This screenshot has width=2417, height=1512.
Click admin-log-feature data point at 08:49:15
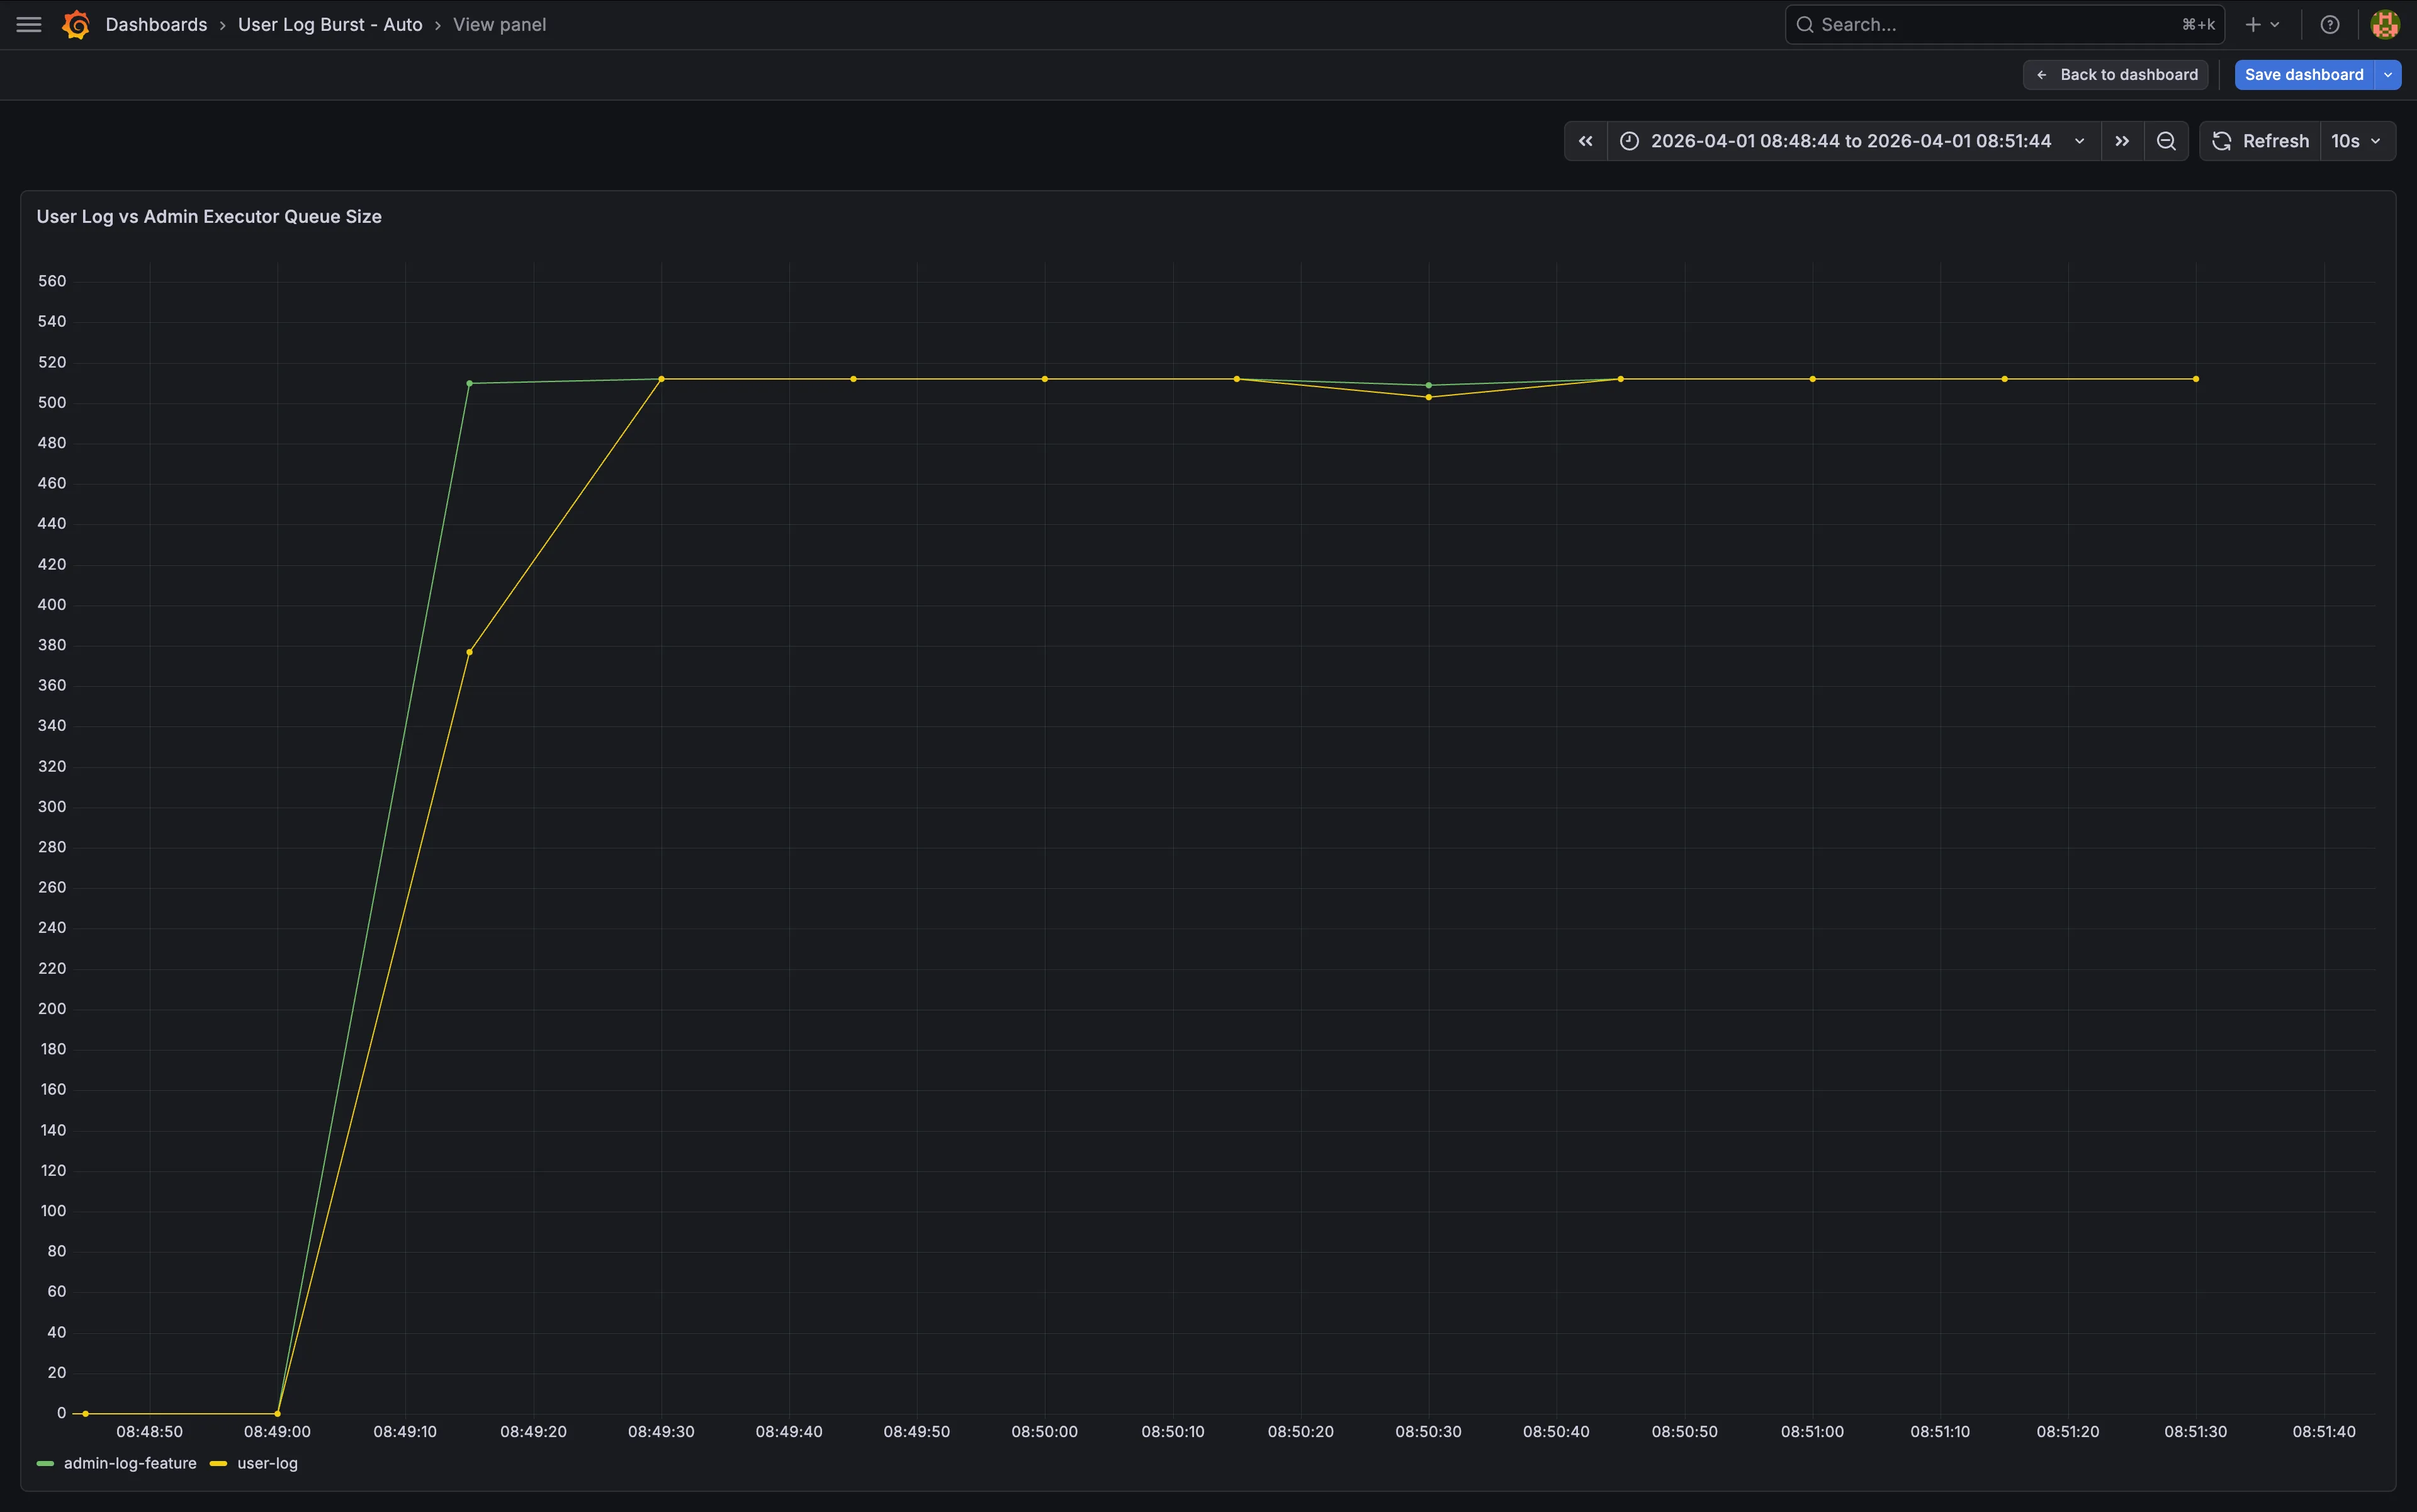469,383
